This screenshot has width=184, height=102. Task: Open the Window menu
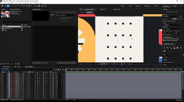pos(36,3)
